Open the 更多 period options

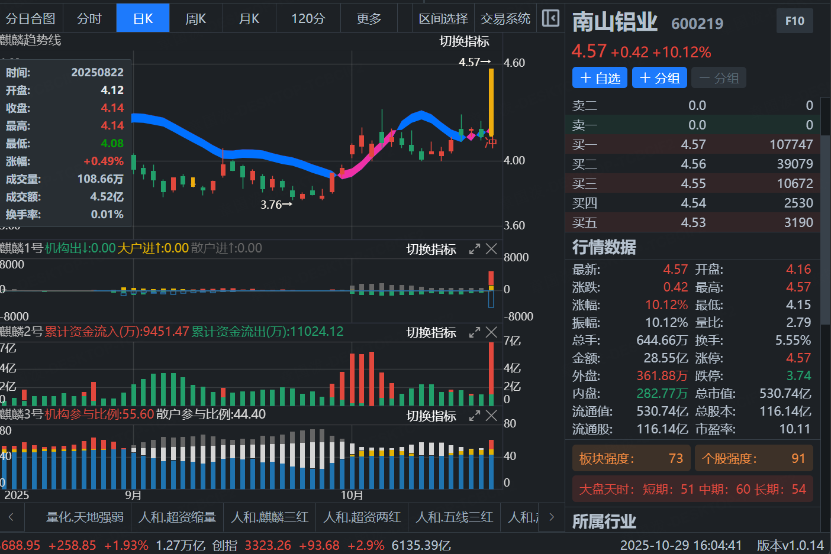(369, 19)
